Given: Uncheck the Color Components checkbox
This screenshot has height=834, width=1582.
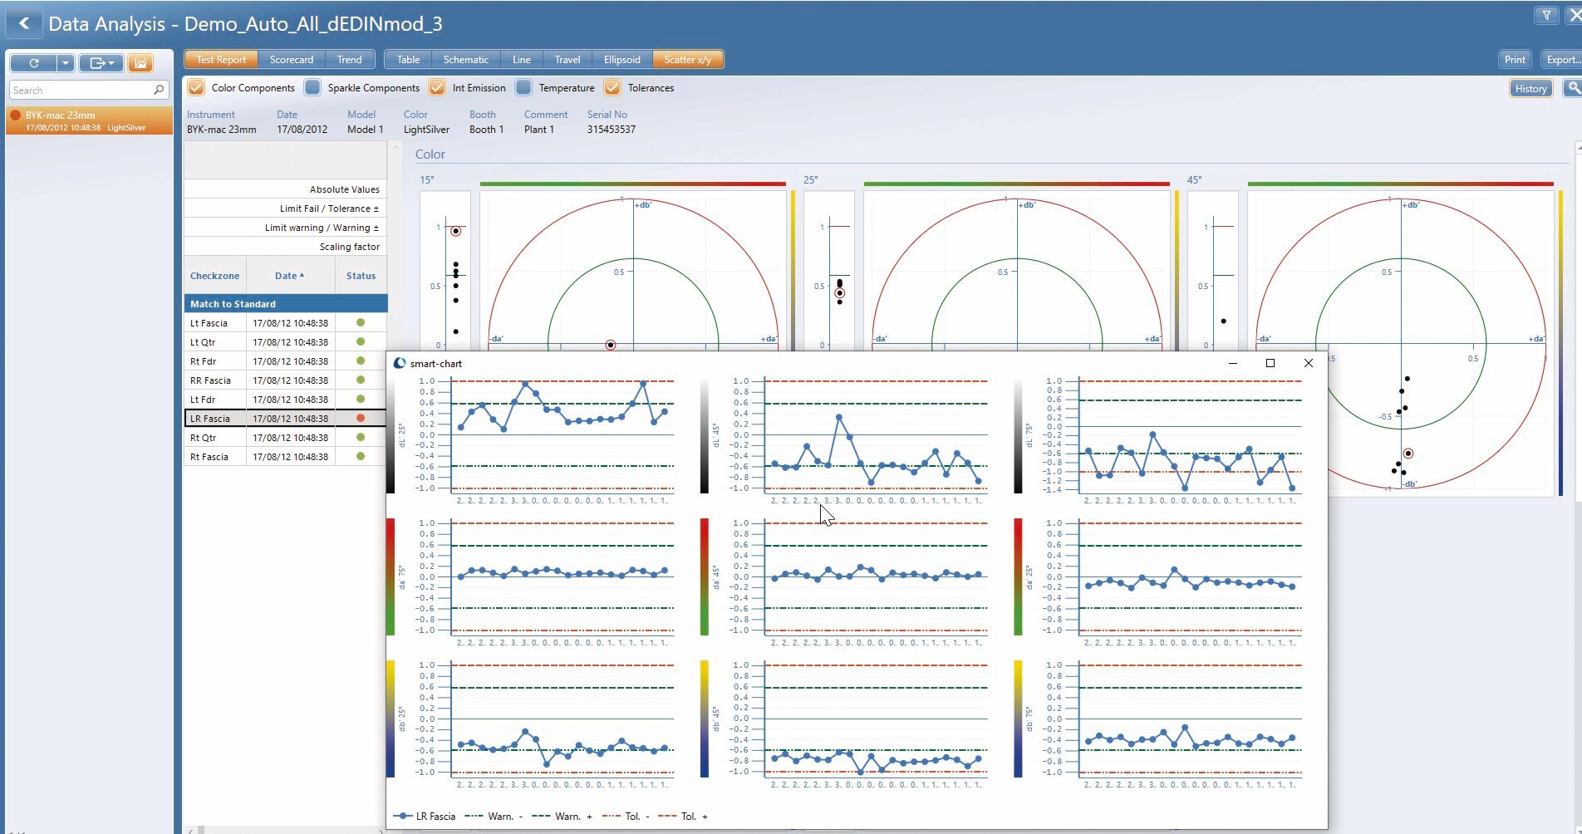Looking at the screenshot, I should point(196,87).
